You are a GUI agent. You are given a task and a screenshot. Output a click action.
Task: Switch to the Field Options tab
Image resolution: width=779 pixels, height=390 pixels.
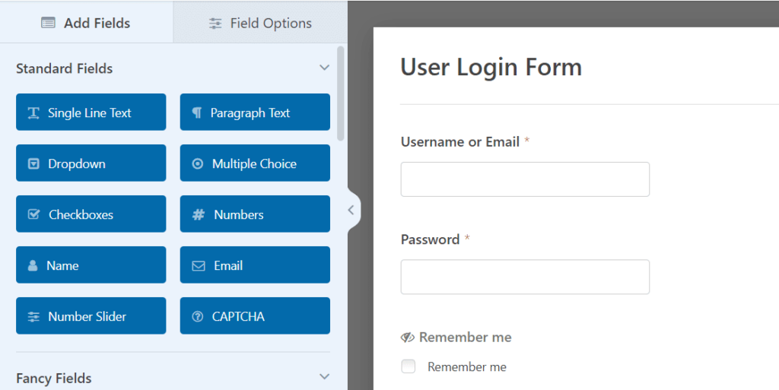[x=260, y=23]
